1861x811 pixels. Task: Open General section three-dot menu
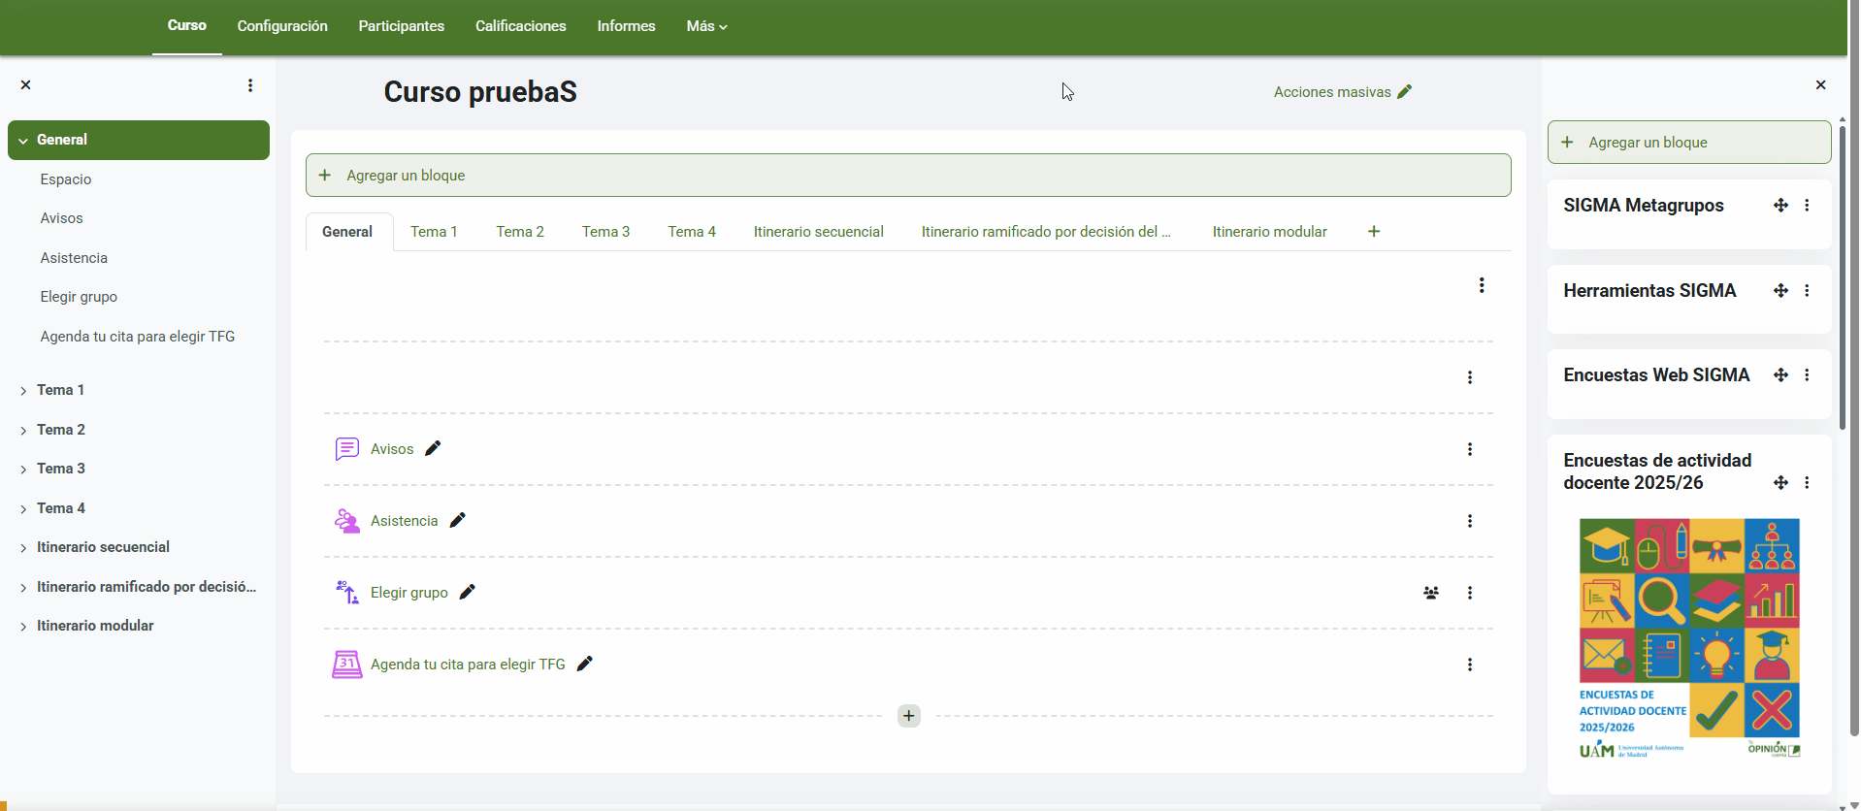pyautogui.click(x=1482, y=285)
